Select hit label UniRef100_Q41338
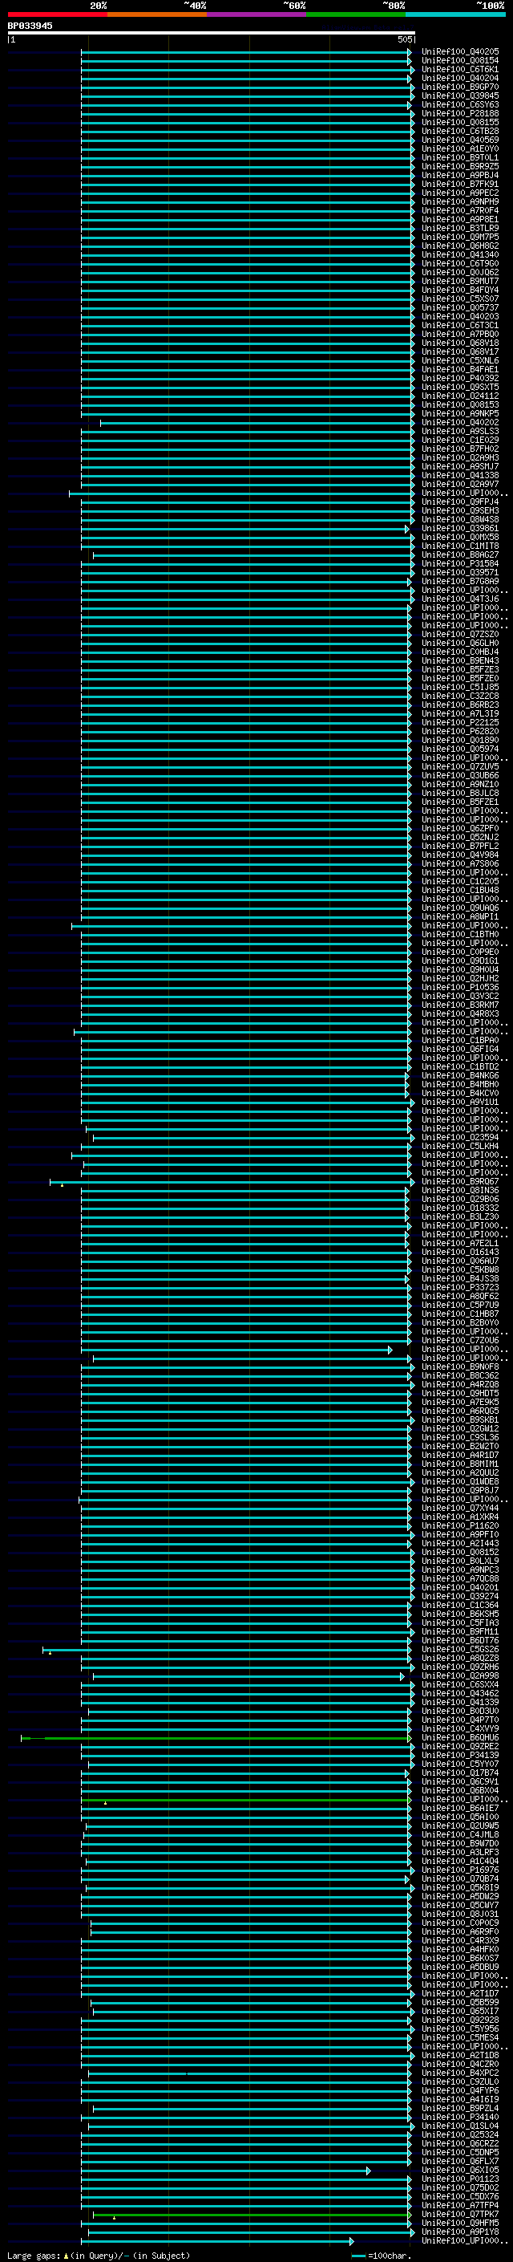 (460, 475)
